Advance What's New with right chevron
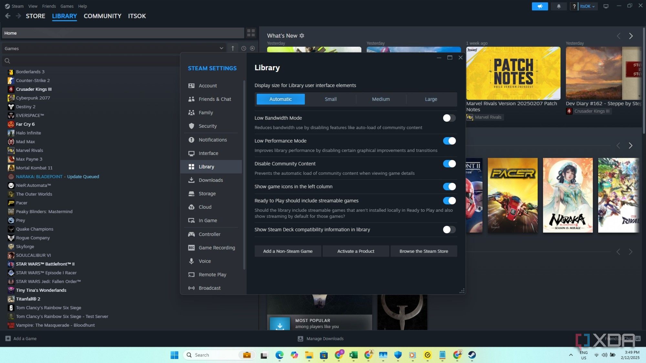The width and height of the screenshot is (646, 363). (631, 36)
